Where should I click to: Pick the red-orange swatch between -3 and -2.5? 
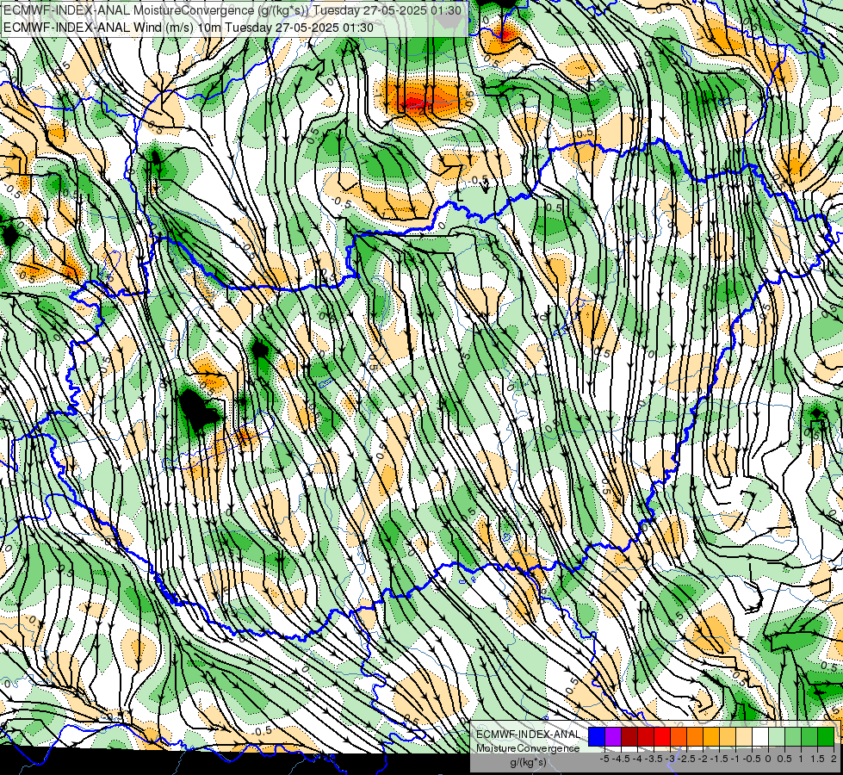point(679,737)
